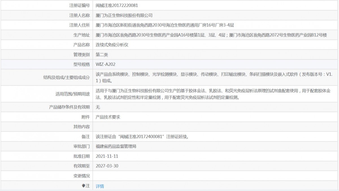Click the approval date 2021-11-11
This screenshot has height=191, width=339.
[x=107, y=156]
